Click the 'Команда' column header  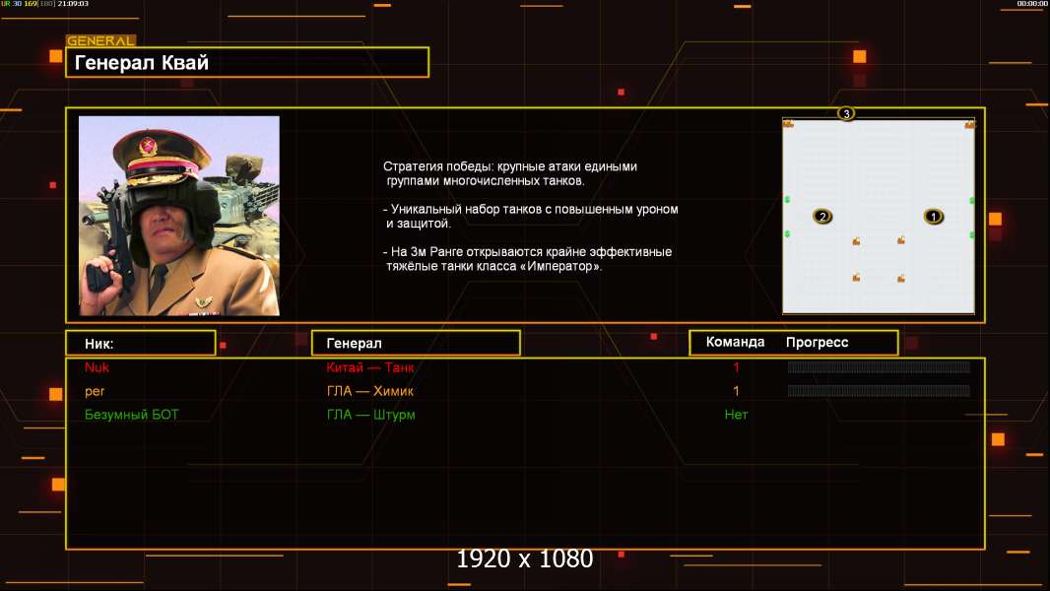[x=735, y=342]
